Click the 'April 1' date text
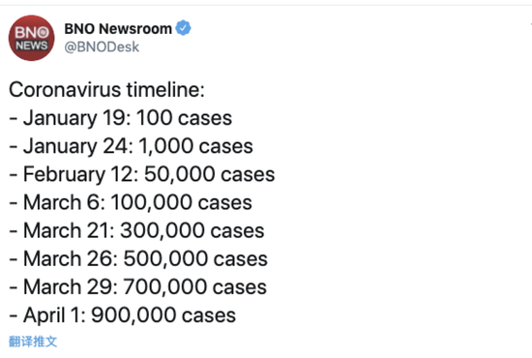The width and height of the screenshot is (532, 358). click(52, 315)
